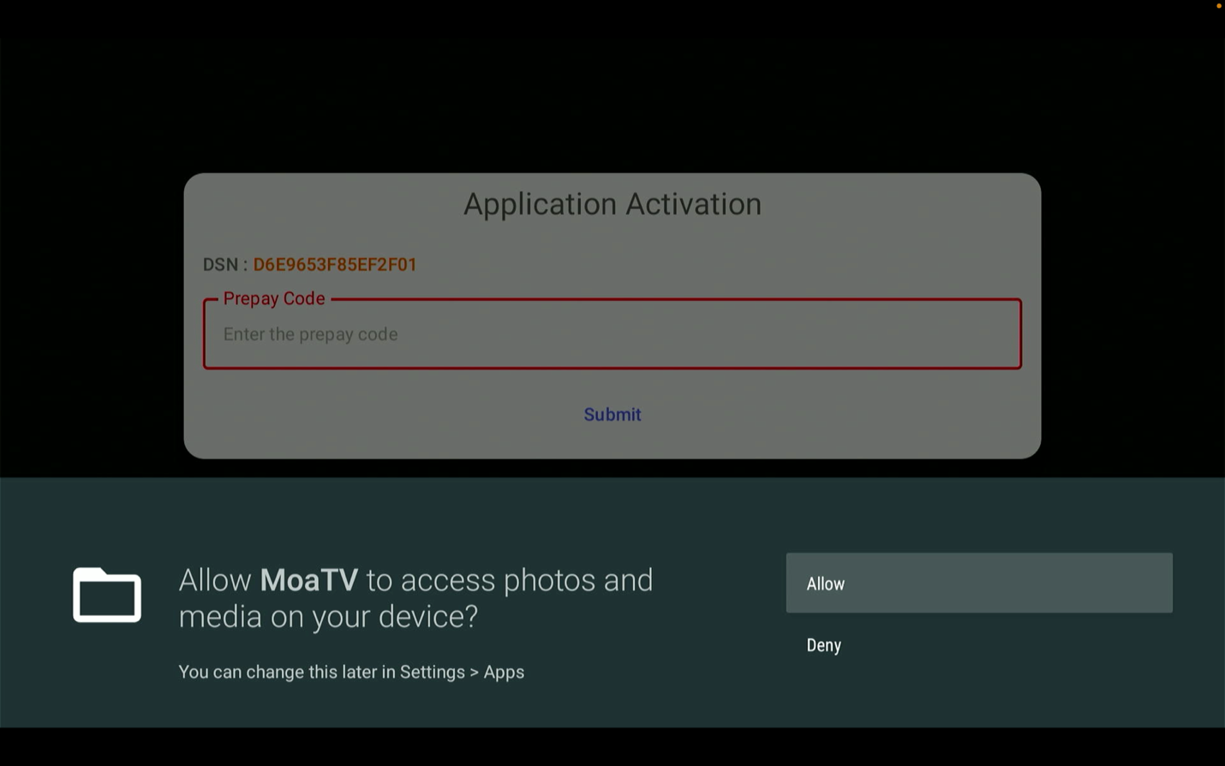Select the DSN value D6E9653F85EF2F01
The image size is (1225, 766).
(x=335, y=265)
